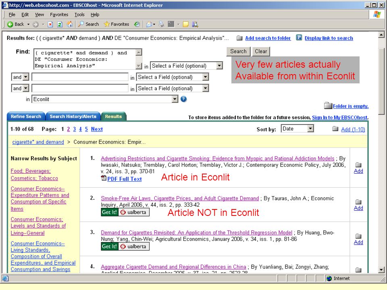The image size is (387, 290).
Task: Open the first Select a Field dropdown
Action: pos(186,66)
